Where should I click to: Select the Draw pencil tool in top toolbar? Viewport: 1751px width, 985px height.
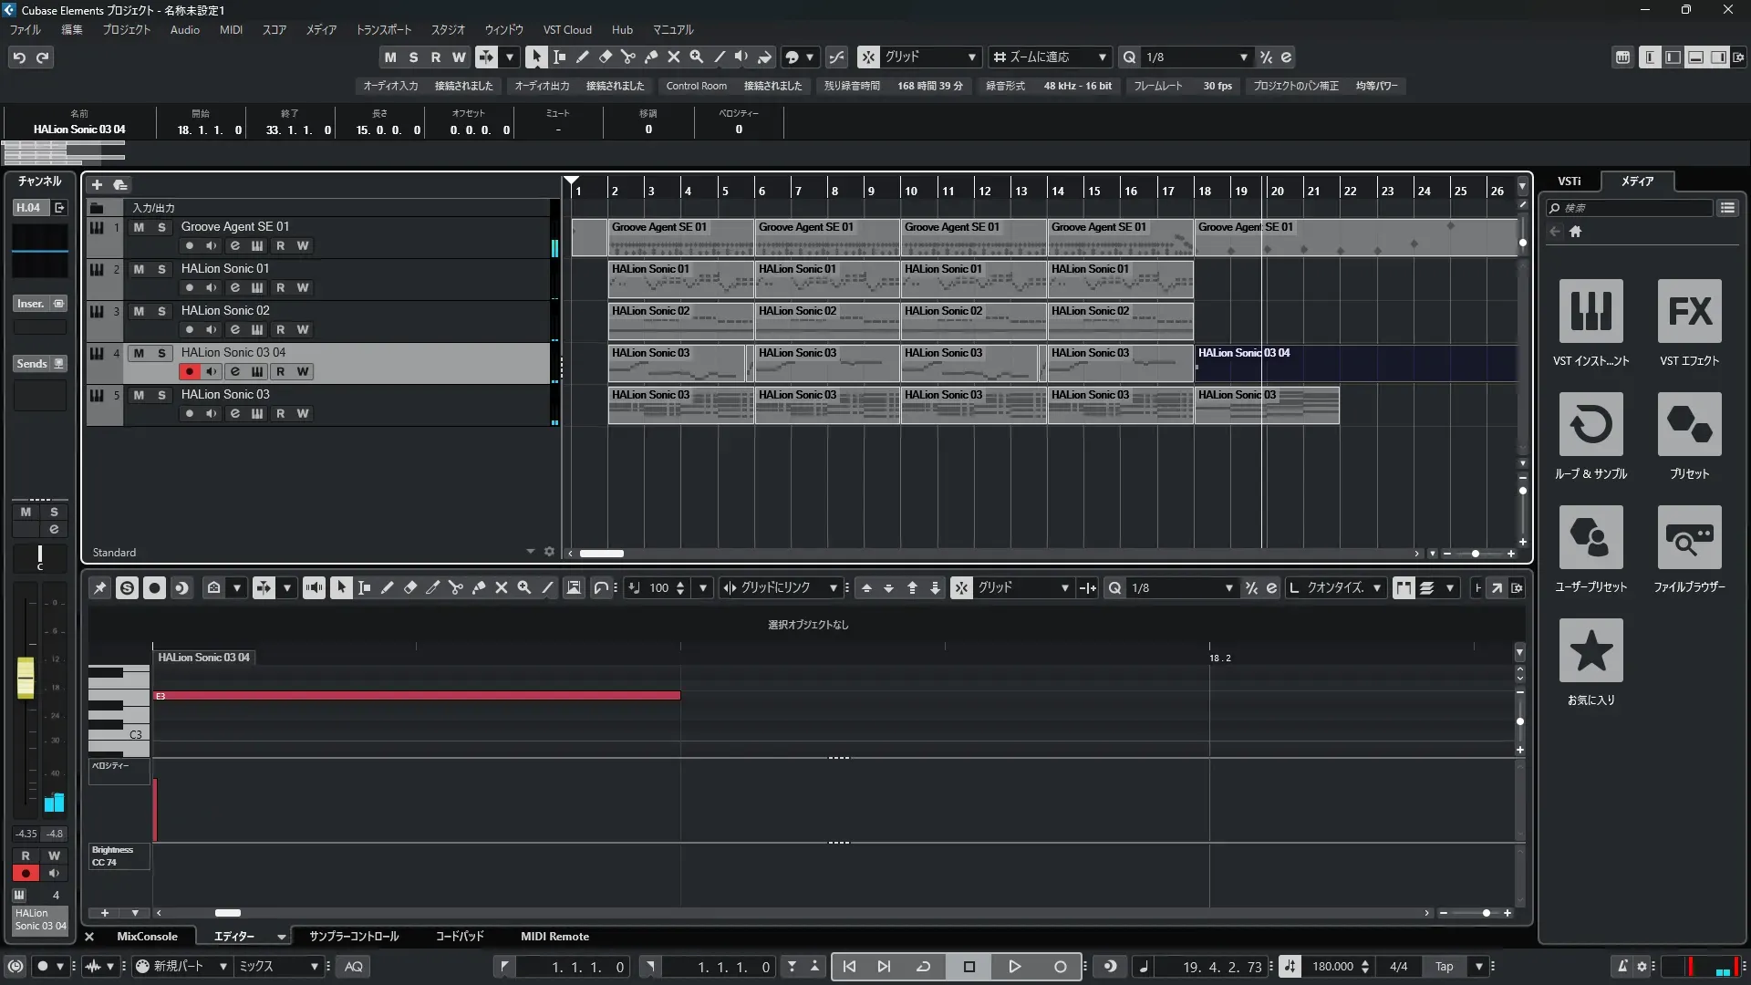pos(582,57)
